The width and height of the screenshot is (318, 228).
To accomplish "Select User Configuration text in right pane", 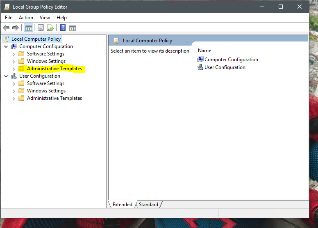I will pyautogui.click(x=225, y=67).
